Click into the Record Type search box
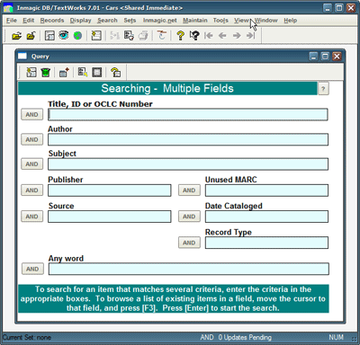The height and width of the screenshot is (345, 360). pos(266,243)
